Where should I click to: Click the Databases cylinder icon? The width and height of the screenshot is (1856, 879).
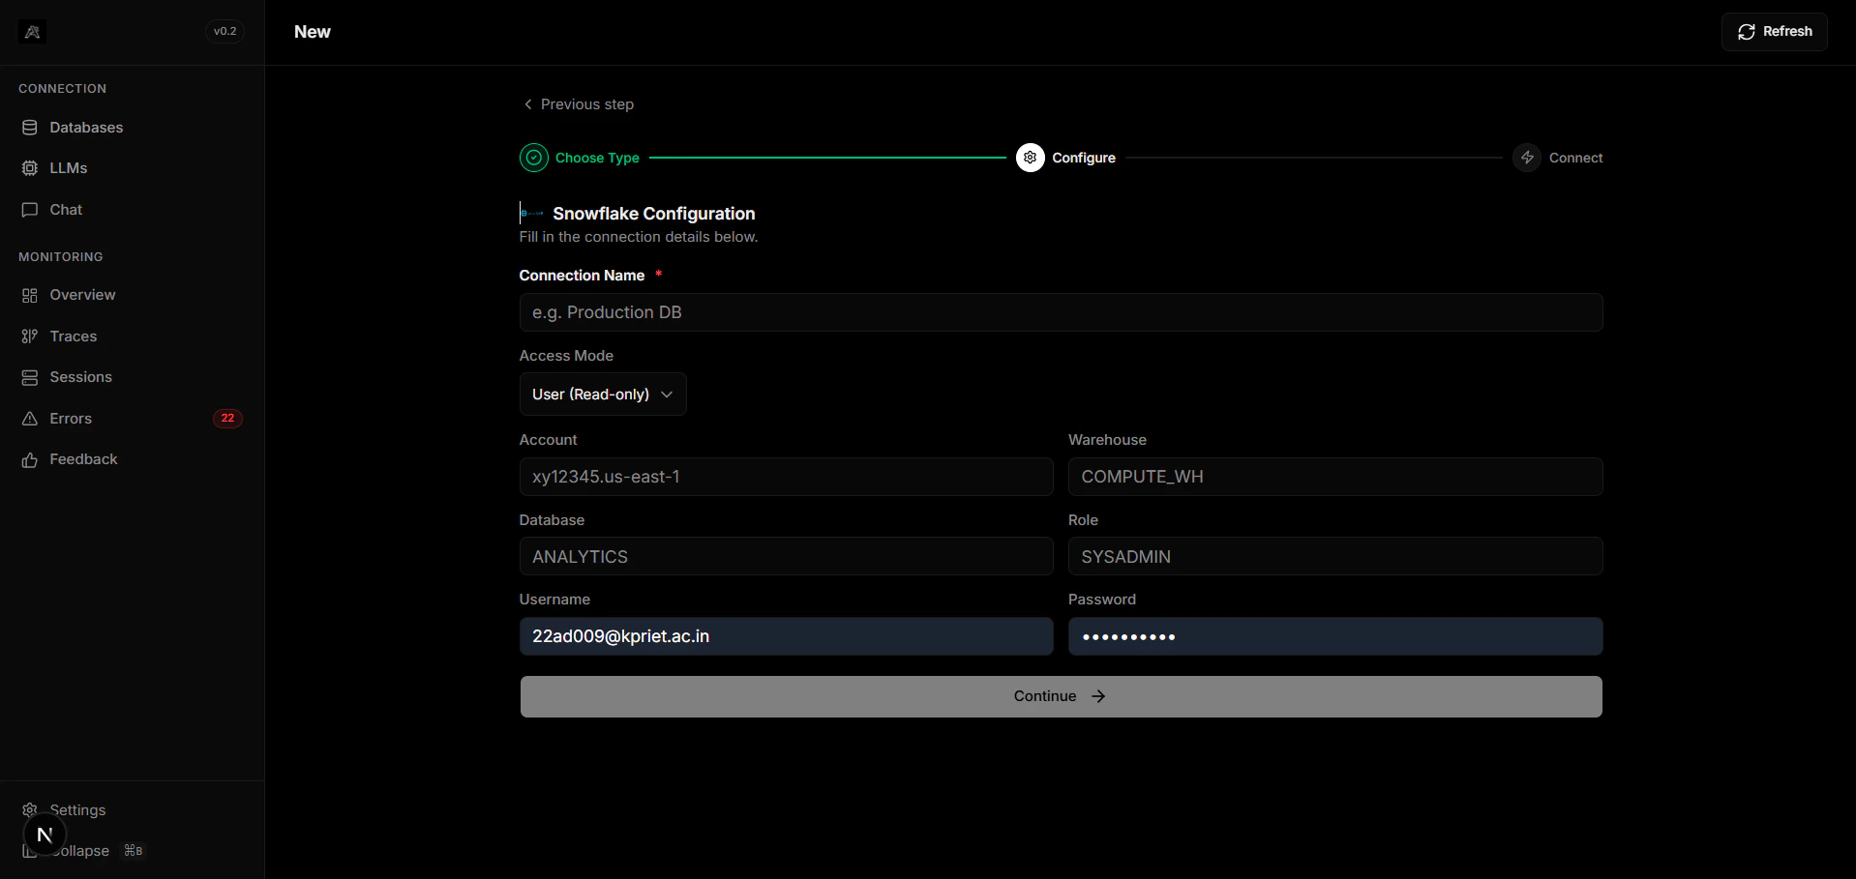point(30,128)
